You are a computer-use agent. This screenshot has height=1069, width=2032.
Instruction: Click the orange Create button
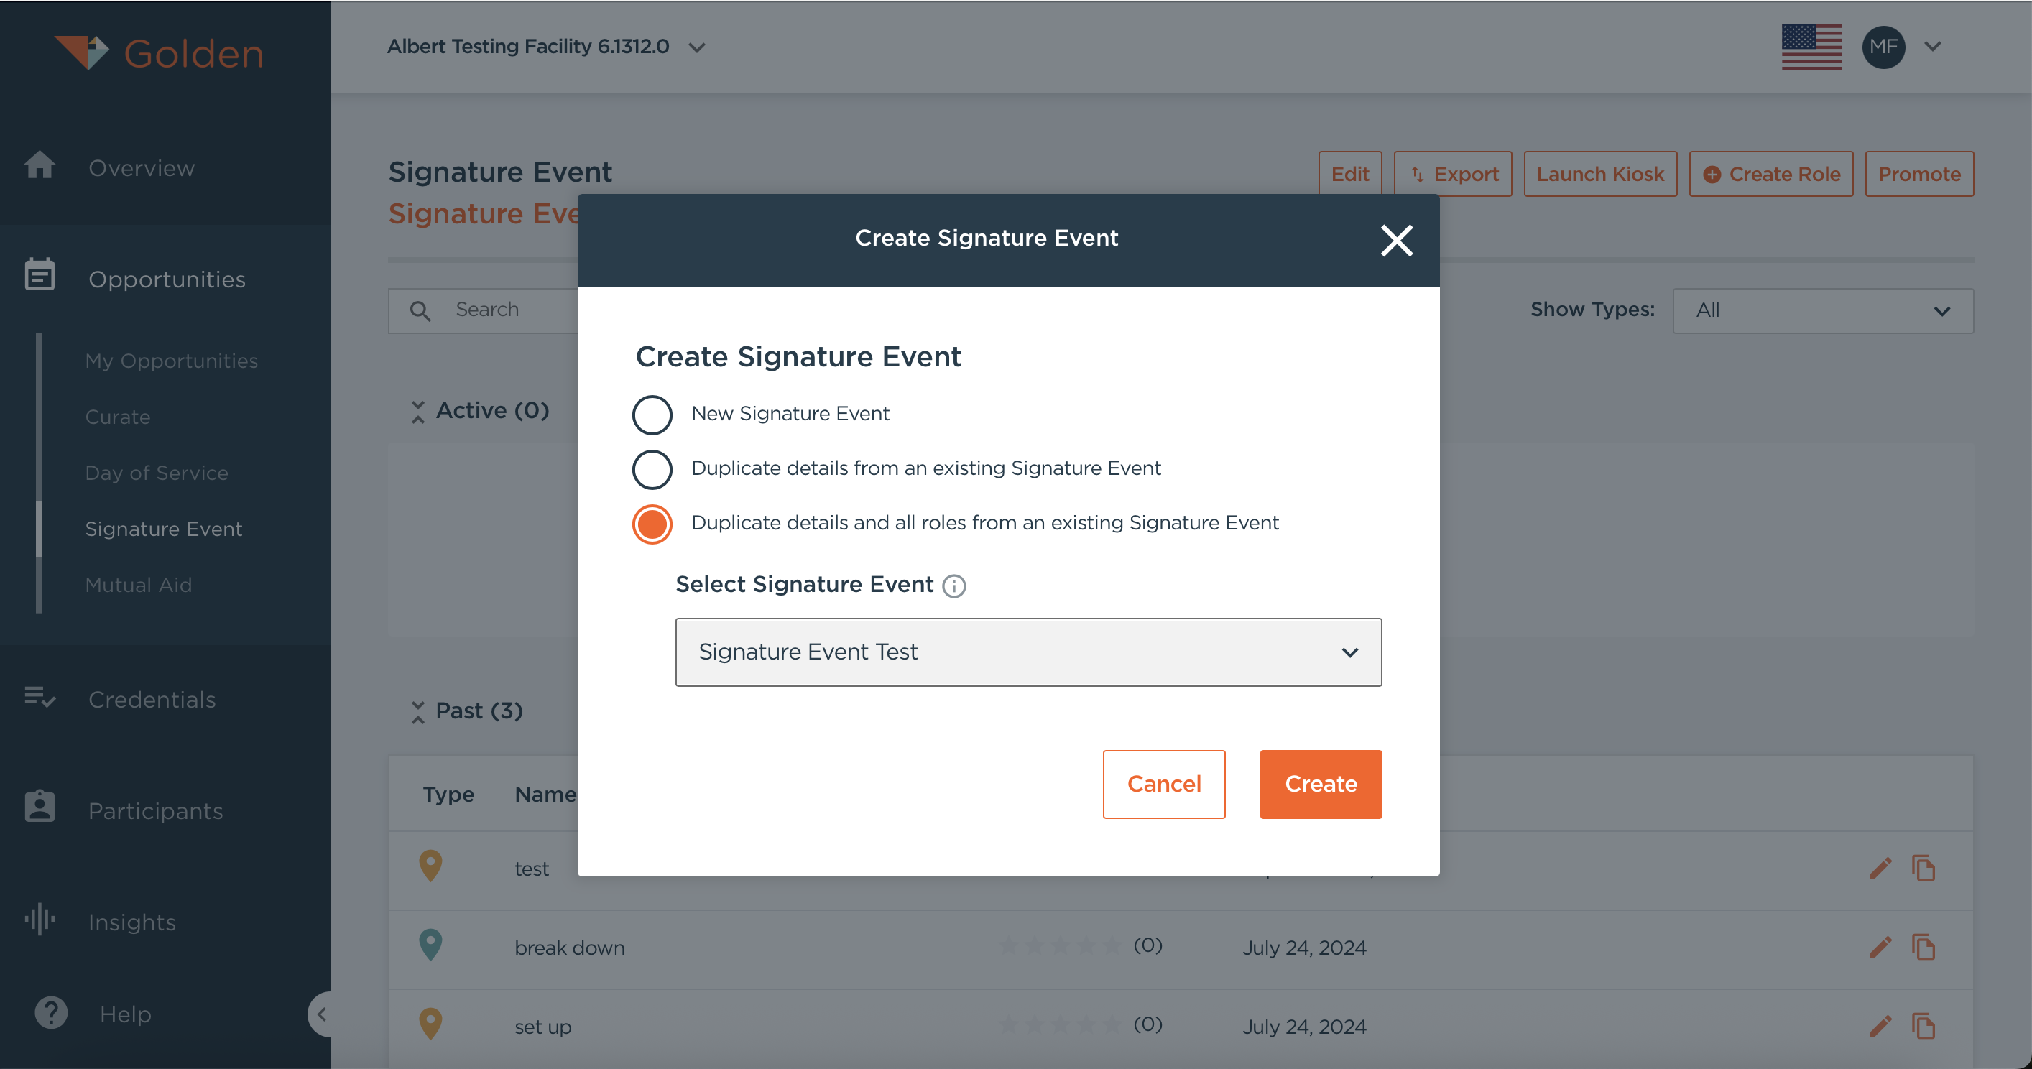coord(1320,785)
